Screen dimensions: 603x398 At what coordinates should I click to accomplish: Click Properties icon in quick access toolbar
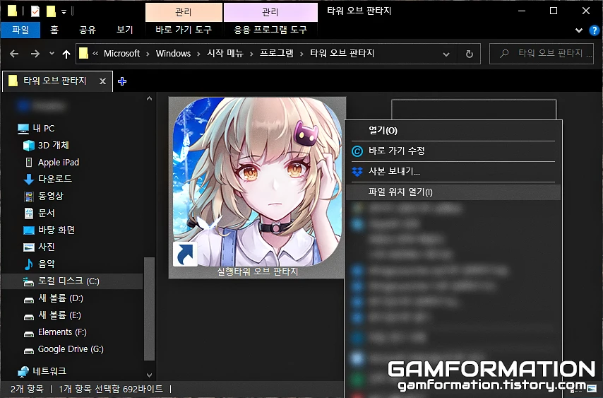pos(35,11)
